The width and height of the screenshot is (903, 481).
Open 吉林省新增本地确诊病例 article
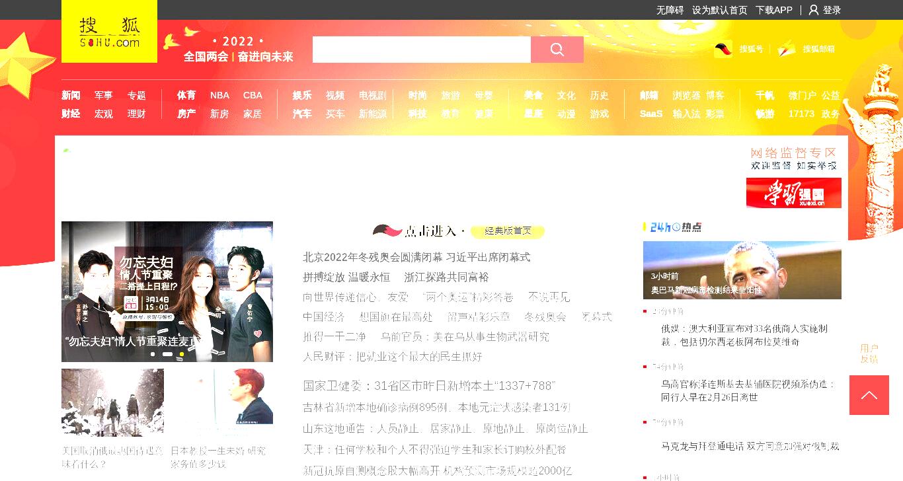point(437,407)
